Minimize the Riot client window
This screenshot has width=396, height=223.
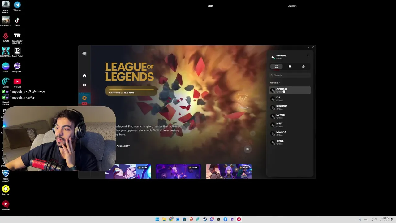(308, 47)
